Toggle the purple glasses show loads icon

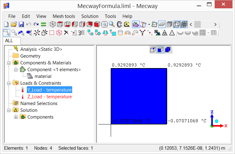(136, 24)
